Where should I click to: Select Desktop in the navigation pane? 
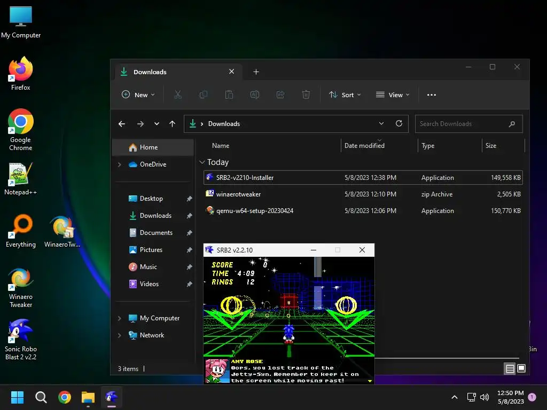tap(151, 199)
